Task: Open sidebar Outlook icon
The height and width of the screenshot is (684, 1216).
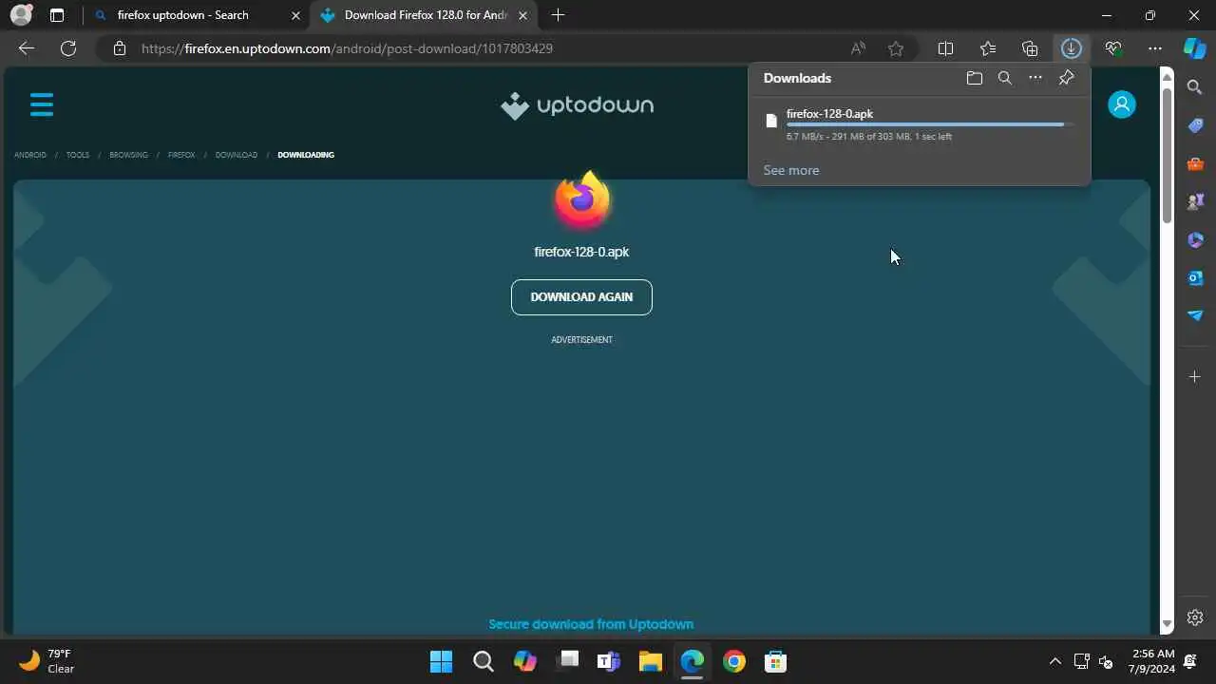Action: pos(1195,277)
